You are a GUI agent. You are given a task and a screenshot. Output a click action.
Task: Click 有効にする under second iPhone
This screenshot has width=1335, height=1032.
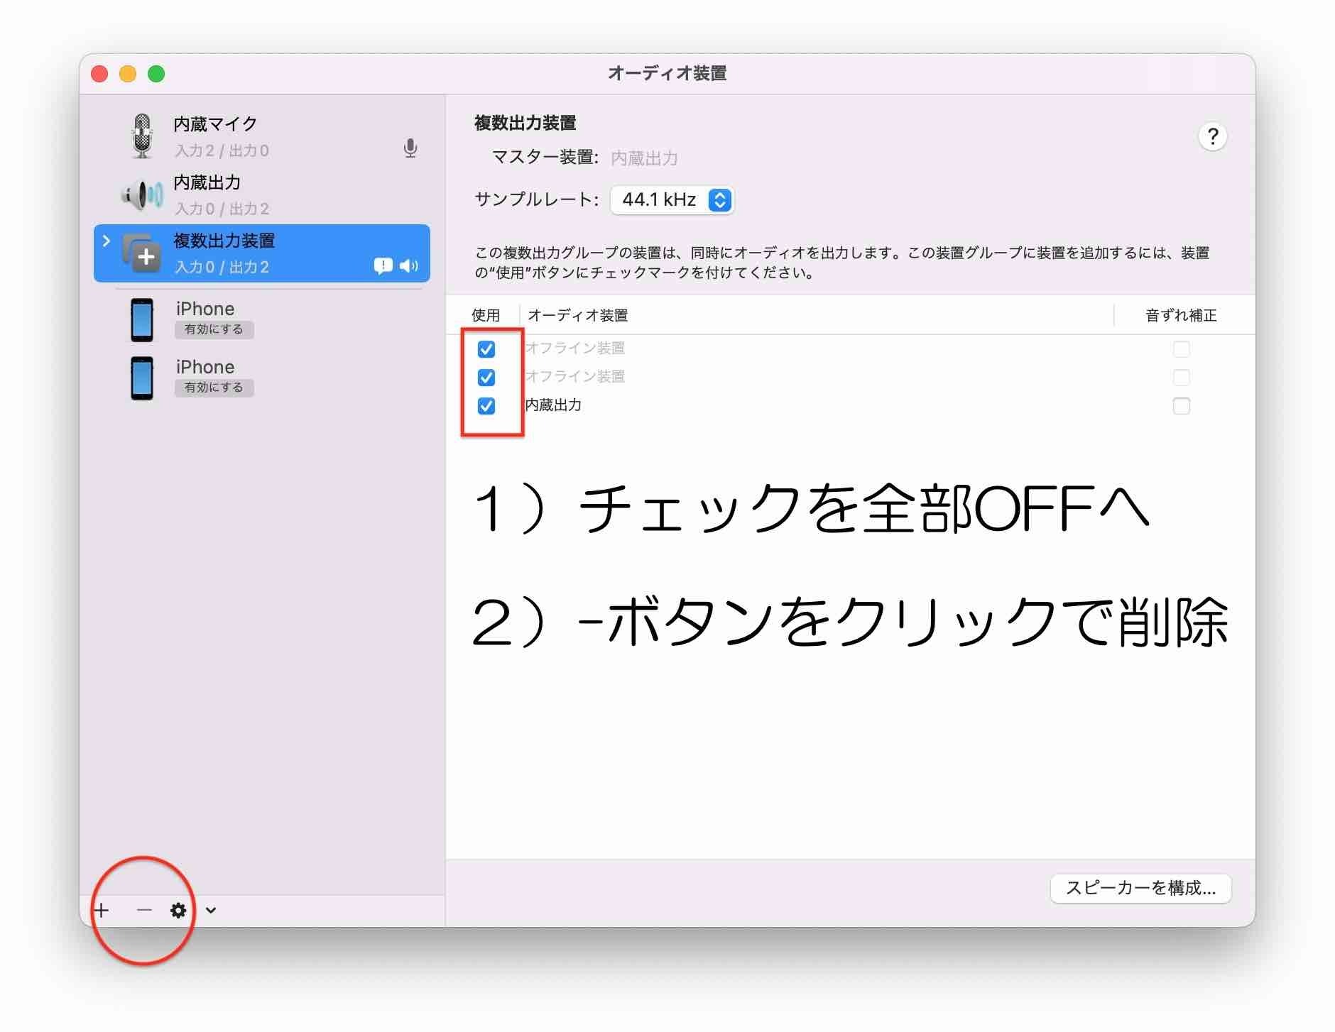click(x=214, y=388)
